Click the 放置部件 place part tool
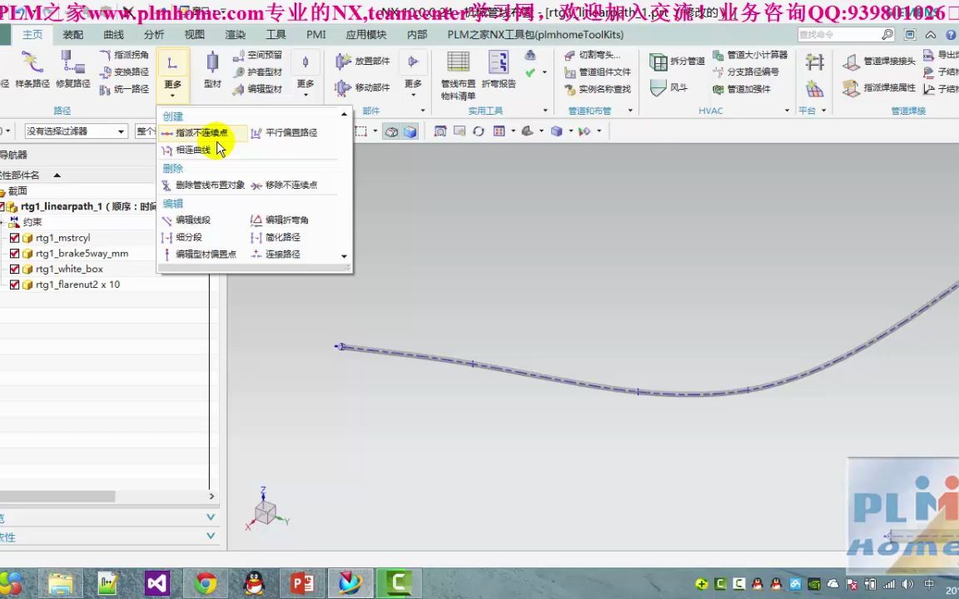Image resolution: width=959 pixels, height=599 pixels. tap(363, 61)
